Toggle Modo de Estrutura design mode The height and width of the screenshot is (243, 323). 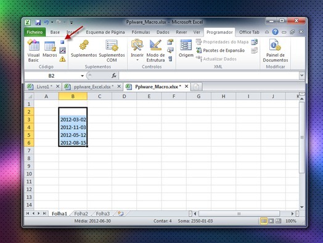(155, 51)
